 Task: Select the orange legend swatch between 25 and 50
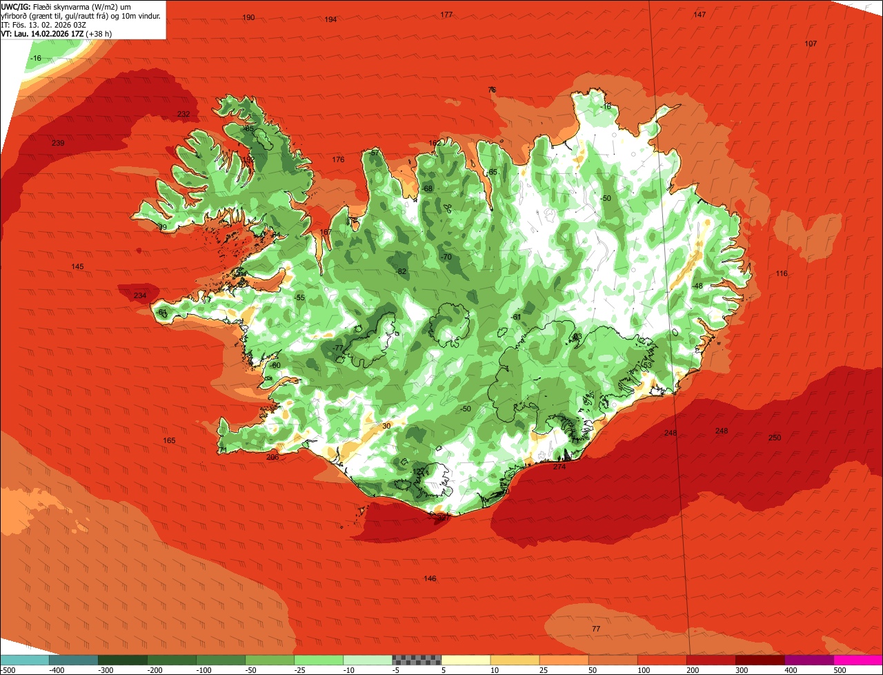[x=564, y=660]
